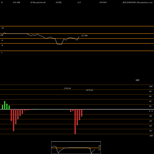Click the 15 label in mini chart

[99, 150]
